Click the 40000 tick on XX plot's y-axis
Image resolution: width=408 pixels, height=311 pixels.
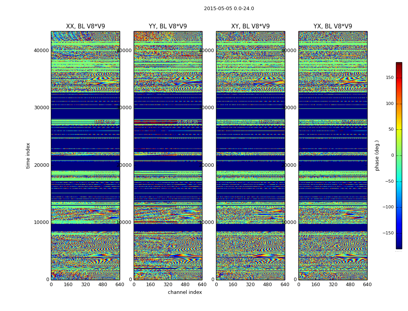coord(41,50)
